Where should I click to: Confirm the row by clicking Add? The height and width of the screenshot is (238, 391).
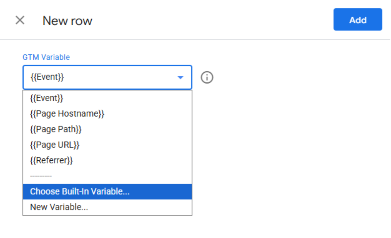tap(357, 20)
